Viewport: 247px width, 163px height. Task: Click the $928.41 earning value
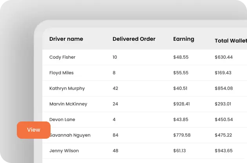click(182, 104)
